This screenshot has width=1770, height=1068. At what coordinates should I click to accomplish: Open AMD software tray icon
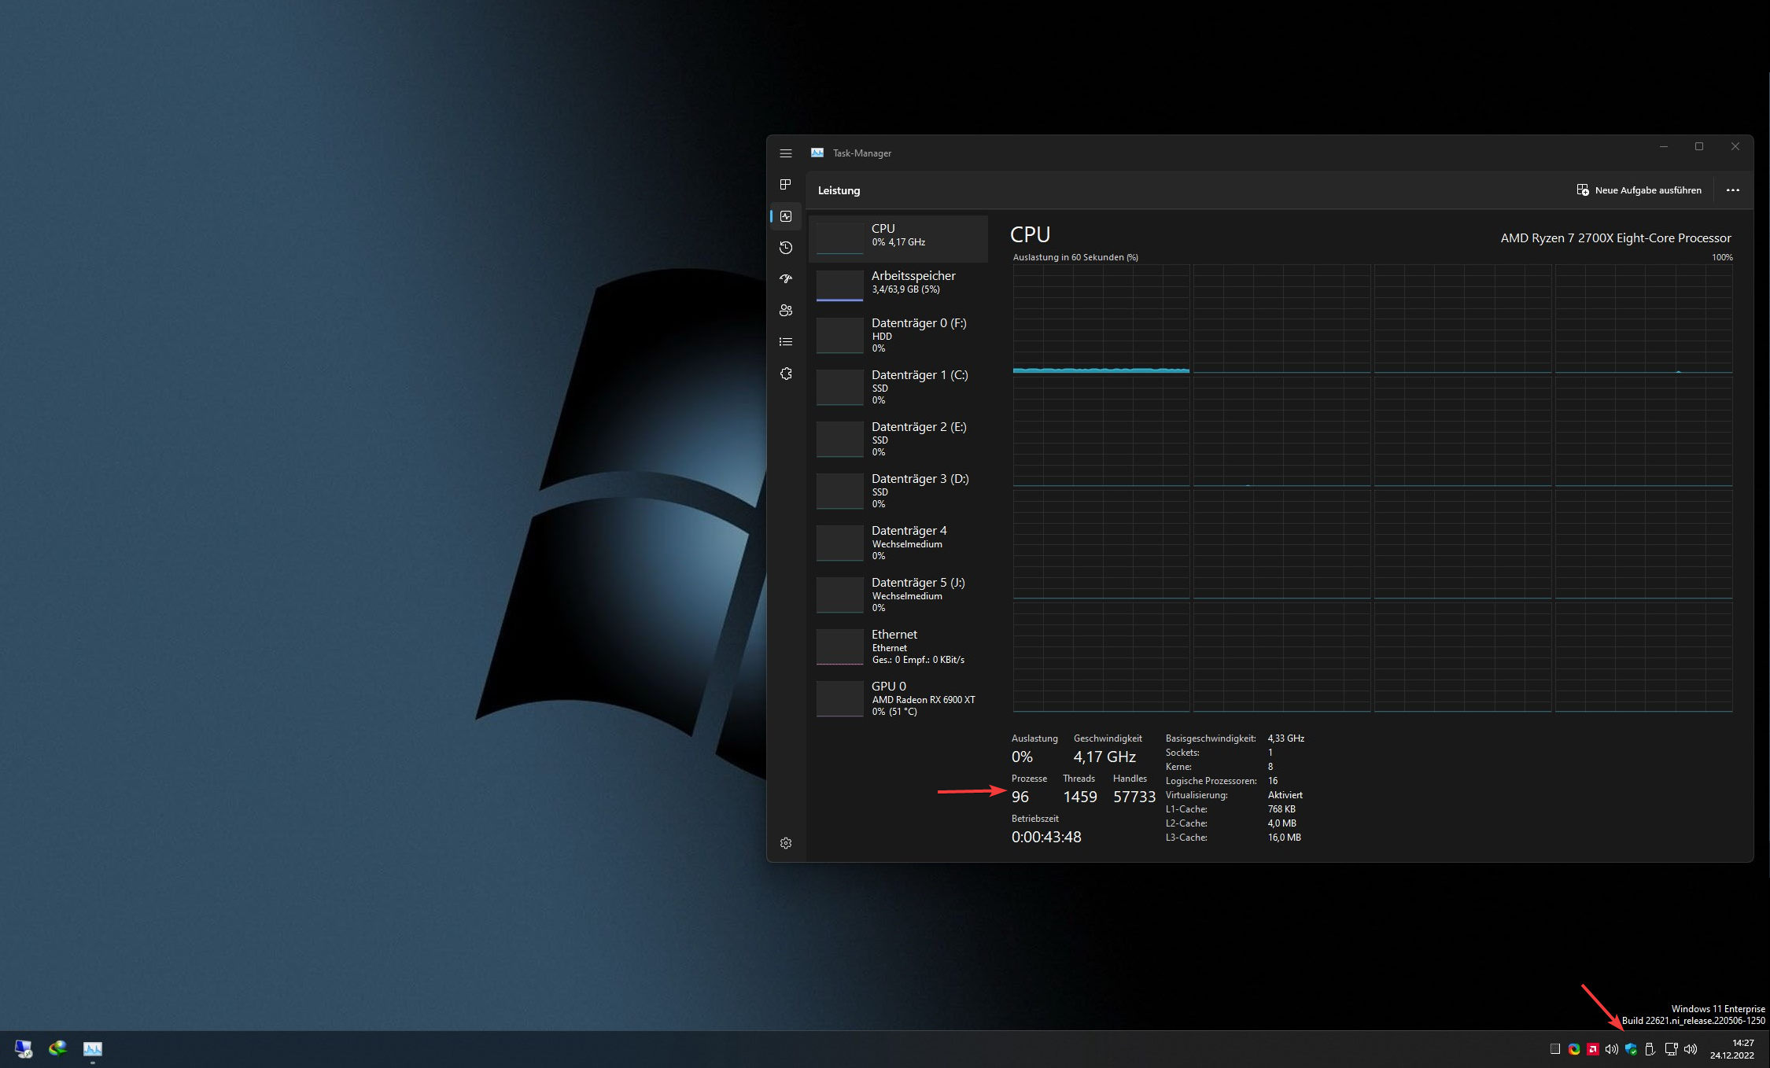click(1593, 1049)
